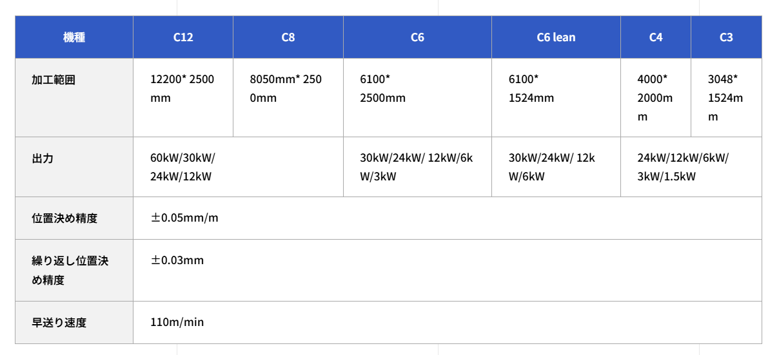Select the 60kW/30kW/24kW/12kW output cell
Viewport: 779px width, 355px height.
click(x=239, y=167)
